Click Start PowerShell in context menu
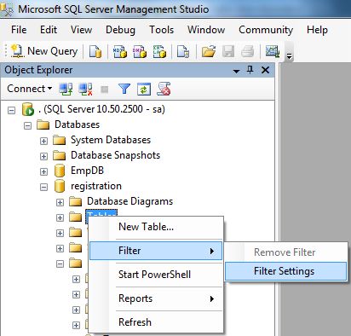 pos(156,275)
